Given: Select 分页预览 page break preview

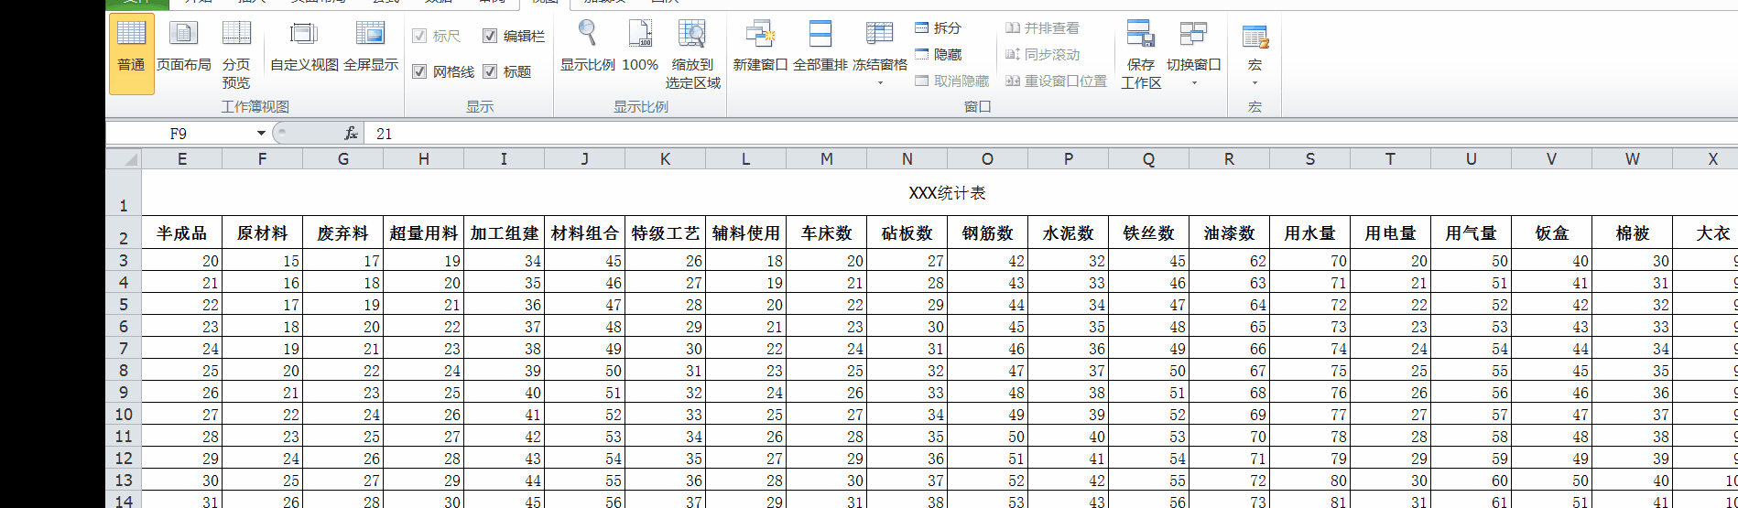Looking at the screenshot, I should click(x=236, y=54).
